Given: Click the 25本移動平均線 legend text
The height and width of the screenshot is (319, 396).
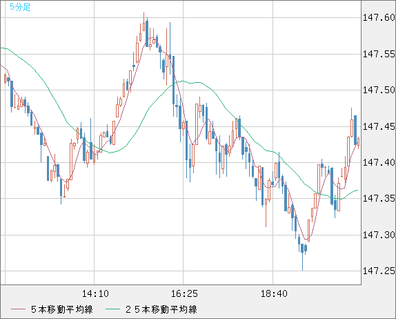Looking at the screenshot, I should 161,309.
